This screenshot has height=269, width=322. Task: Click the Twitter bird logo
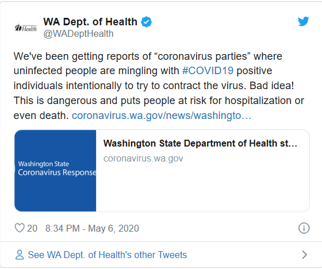coord(304,21)
